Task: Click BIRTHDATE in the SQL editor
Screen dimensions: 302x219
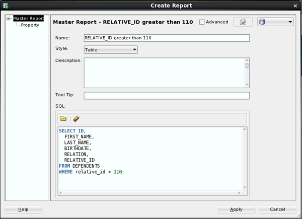Action: point(78,149)
